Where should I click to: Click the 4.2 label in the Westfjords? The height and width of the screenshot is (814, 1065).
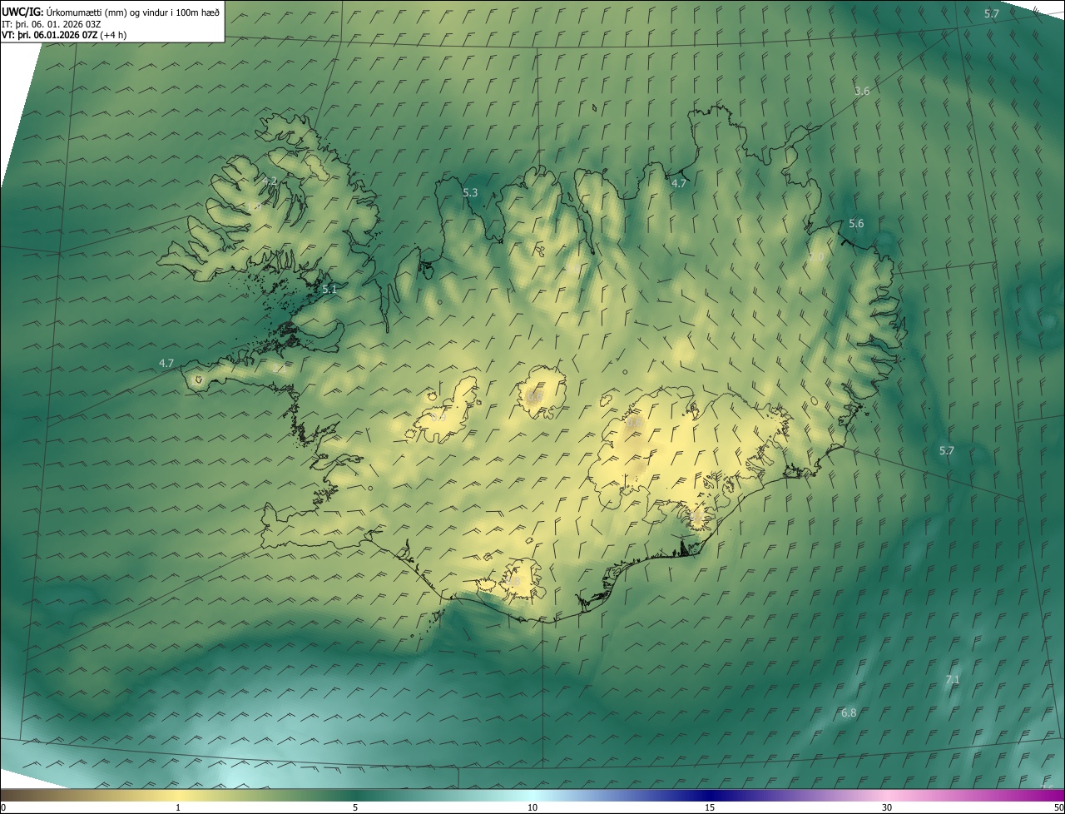click(270, 181)
